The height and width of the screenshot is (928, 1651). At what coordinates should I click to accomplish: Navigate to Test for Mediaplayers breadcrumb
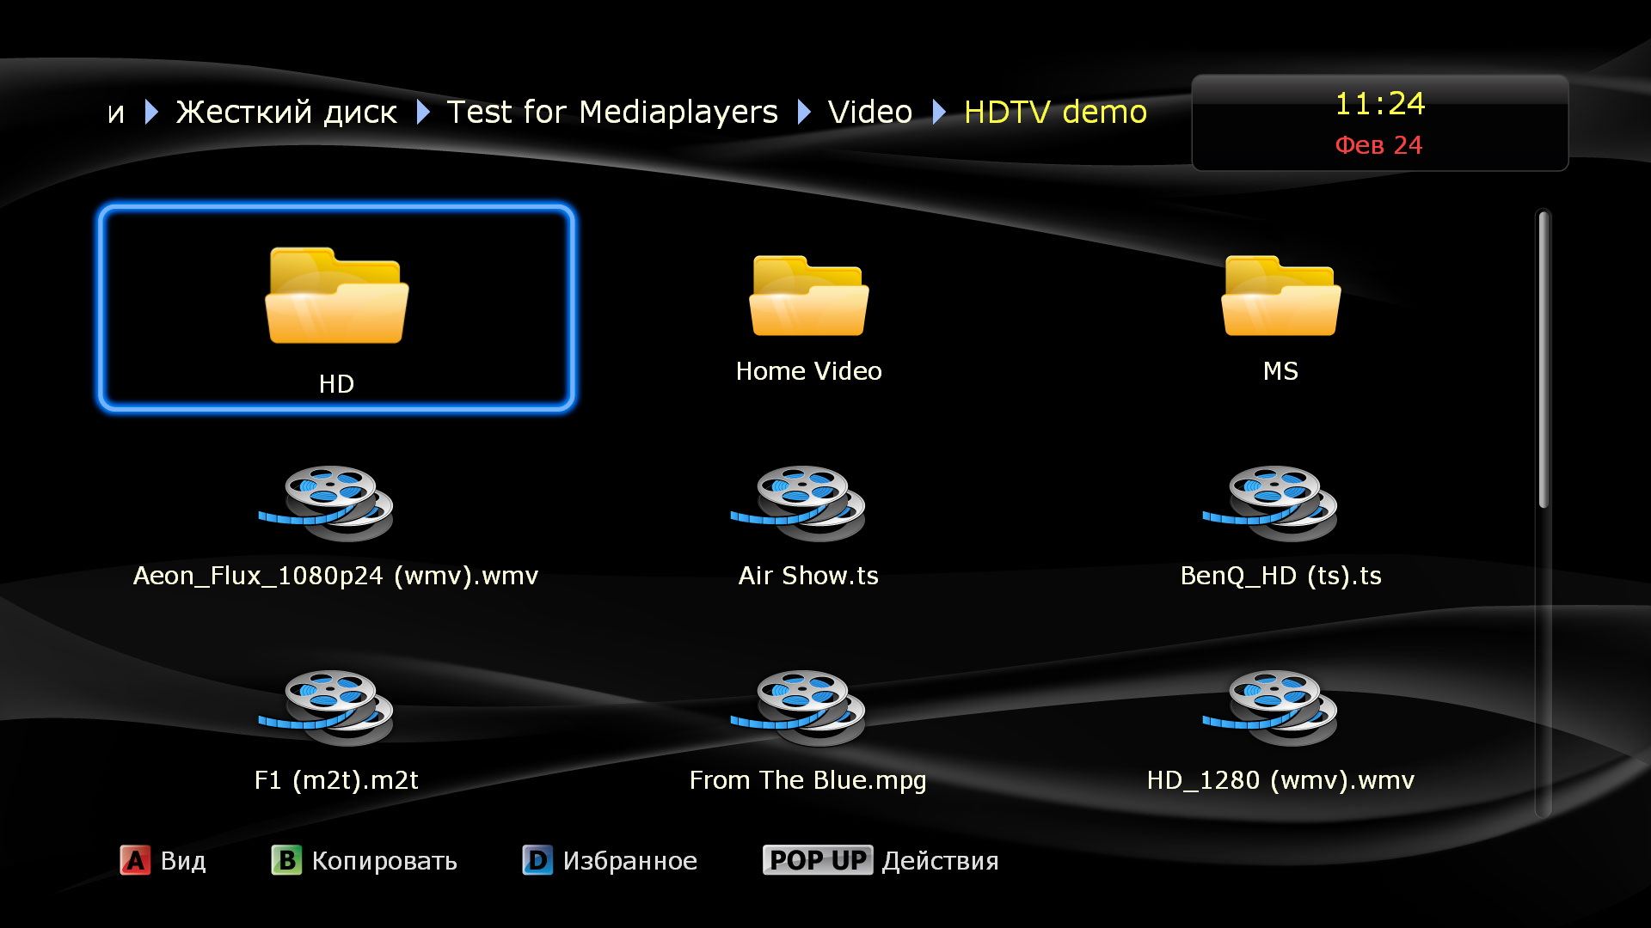click(x=611, y=113)
